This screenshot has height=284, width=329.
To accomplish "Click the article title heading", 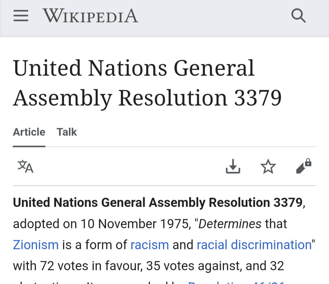I will pos(147,83).
